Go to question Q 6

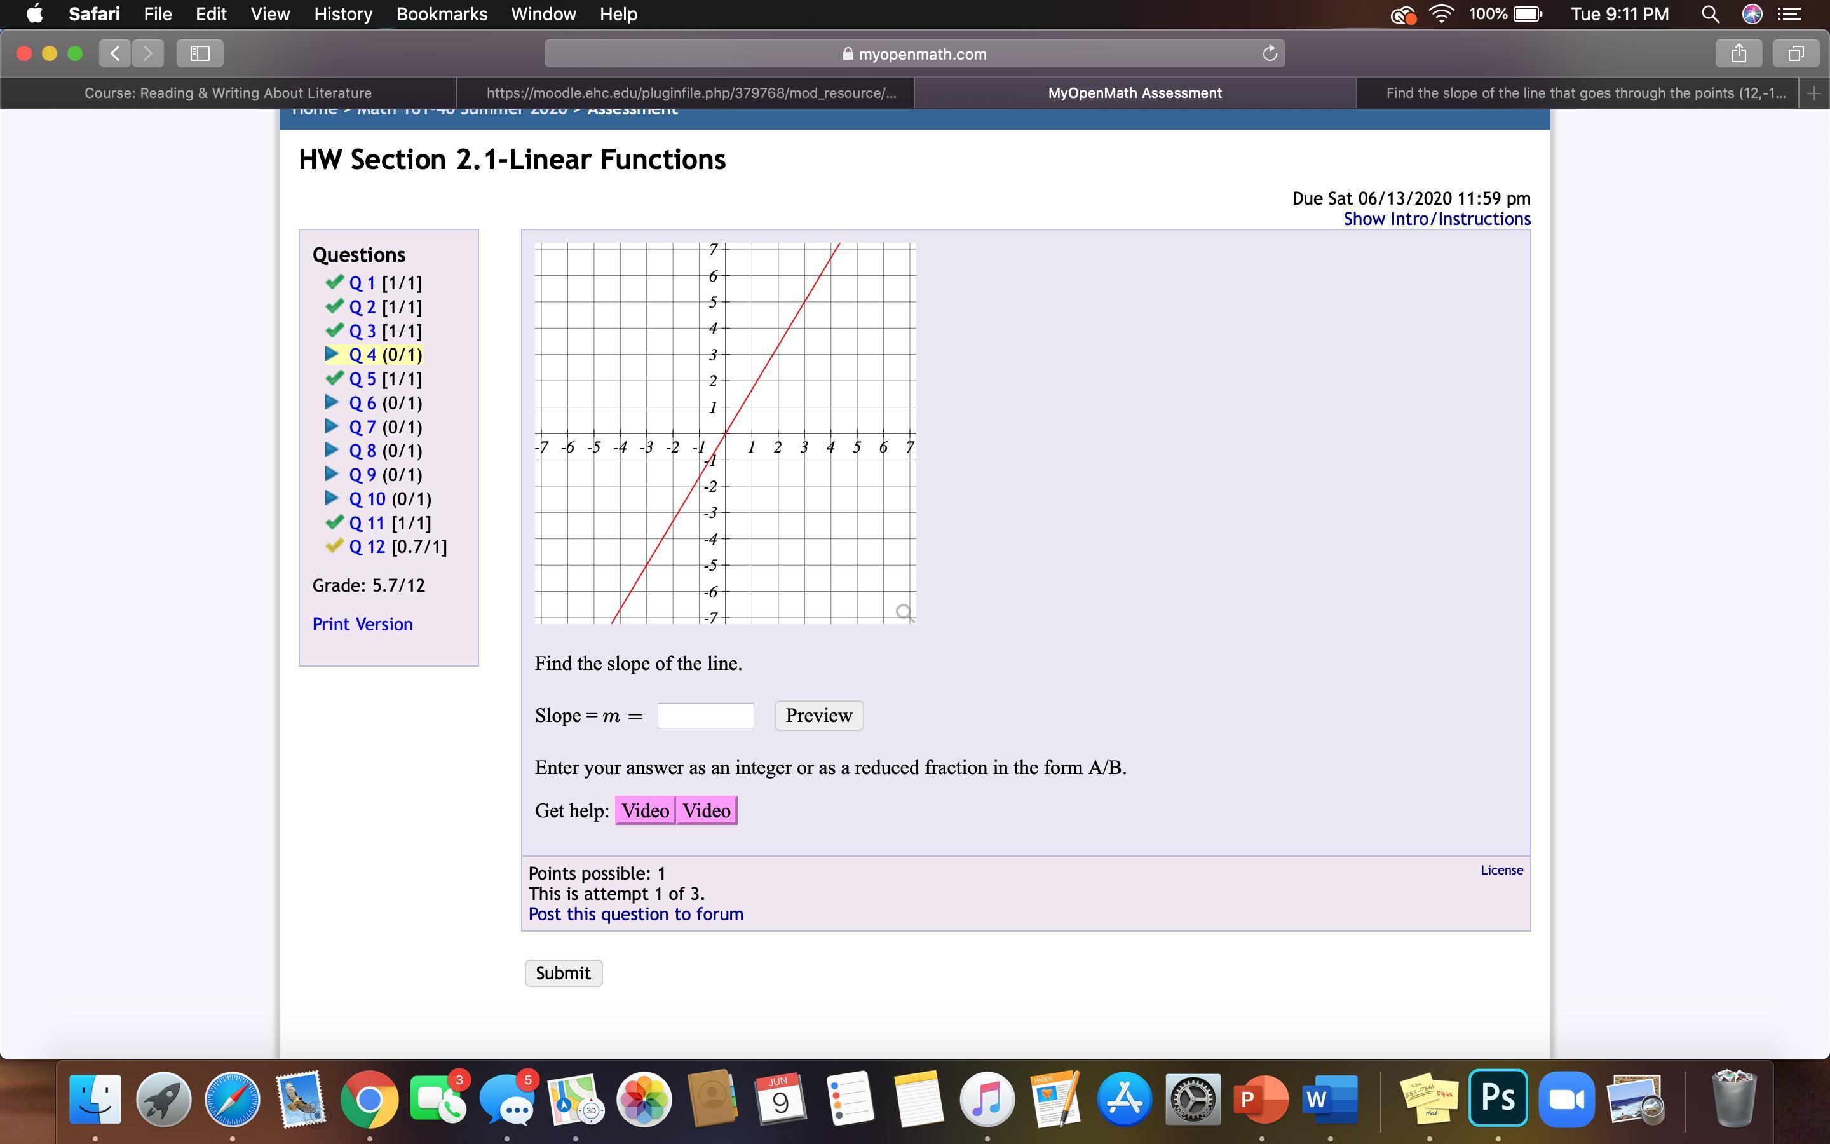point(362,404)
